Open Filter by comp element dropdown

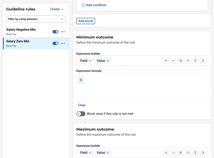pos(36,19)
